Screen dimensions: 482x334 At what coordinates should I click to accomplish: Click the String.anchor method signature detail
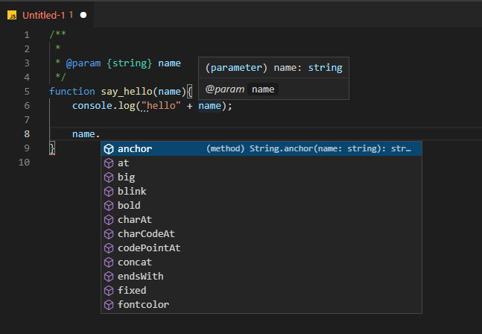(308, 149)
